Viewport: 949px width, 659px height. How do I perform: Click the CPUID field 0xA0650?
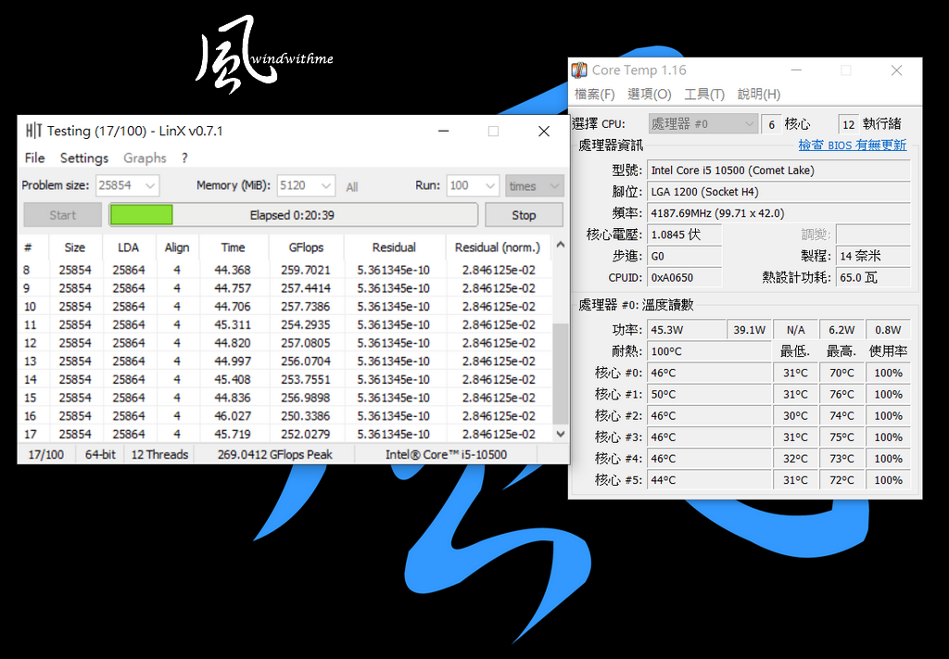click(x=685, y=278)
